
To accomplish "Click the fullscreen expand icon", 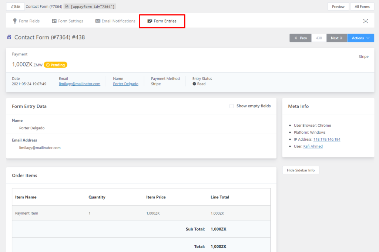I will 365,21.
